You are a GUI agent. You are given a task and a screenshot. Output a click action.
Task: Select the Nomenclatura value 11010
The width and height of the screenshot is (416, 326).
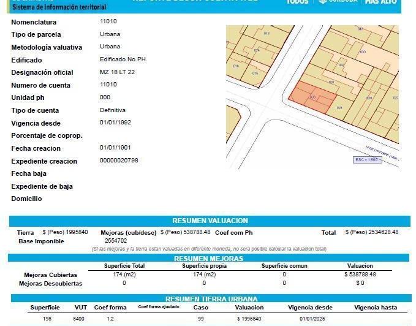pyautogui.click(x=108, y=21)
